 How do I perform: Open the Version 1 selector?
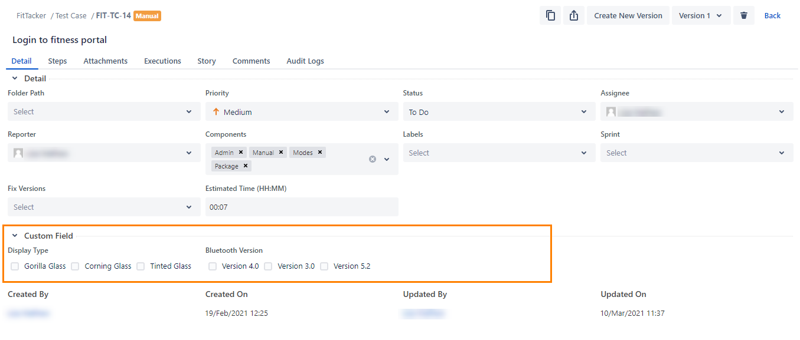[x=701, y=16]
